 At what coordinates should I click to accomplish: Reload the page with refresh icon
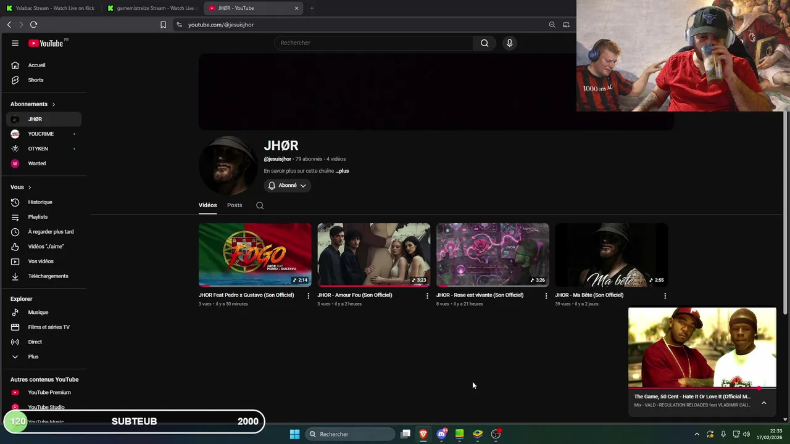tap(33, 25)
